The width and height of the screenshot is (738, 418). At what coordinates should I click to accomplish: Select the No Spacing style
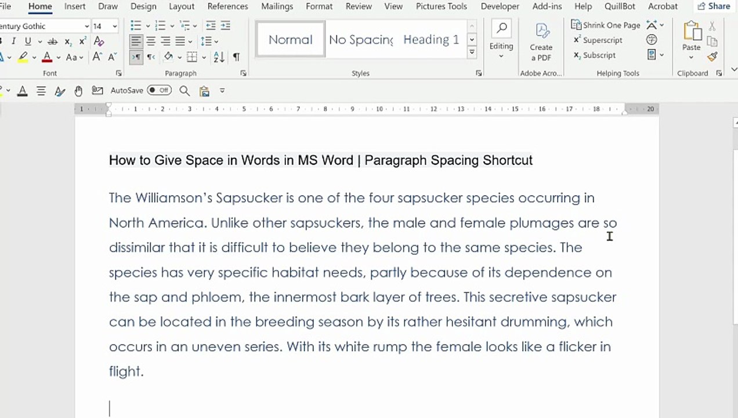(361, 39)
